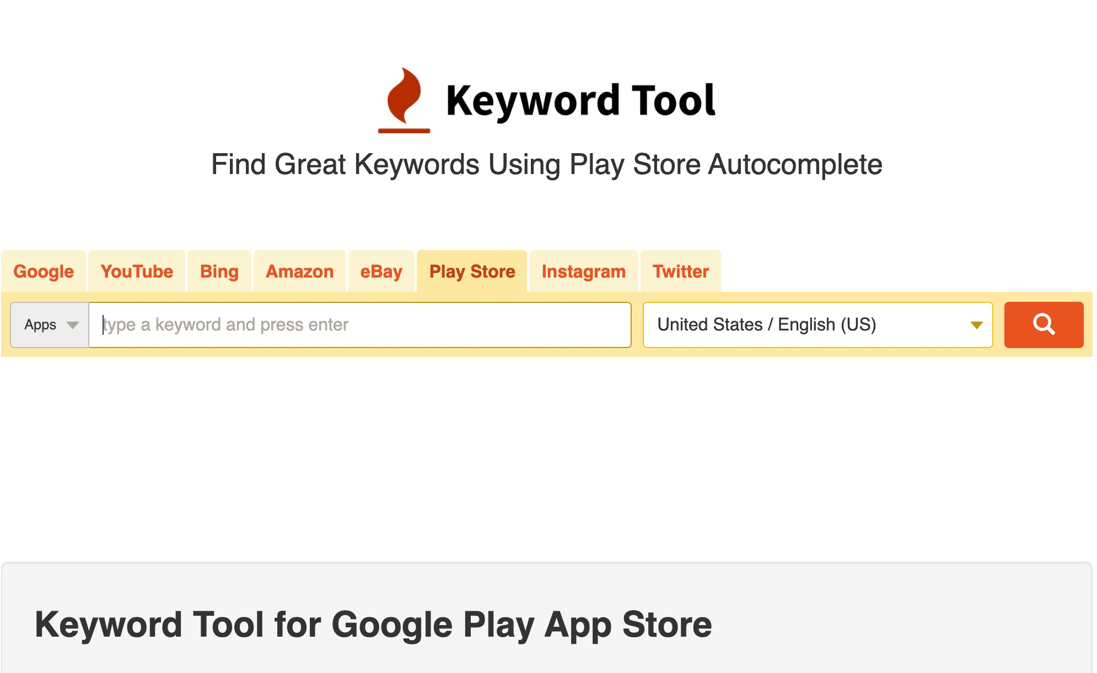Click the Apps dropdown arrow

(x=72, y=325)
